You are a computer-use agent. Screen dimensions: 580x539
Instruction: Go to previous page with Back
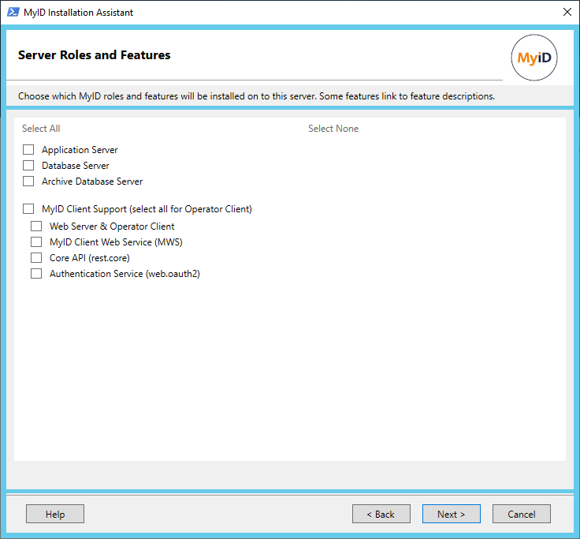tap(381, 515)
